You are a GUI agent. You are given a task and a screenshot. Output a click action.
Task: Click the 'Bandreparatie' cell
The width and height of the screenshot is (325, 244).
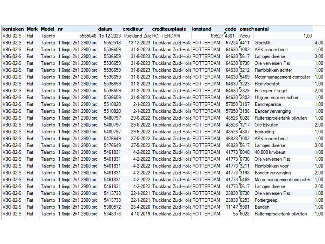(x=283, y=104)
